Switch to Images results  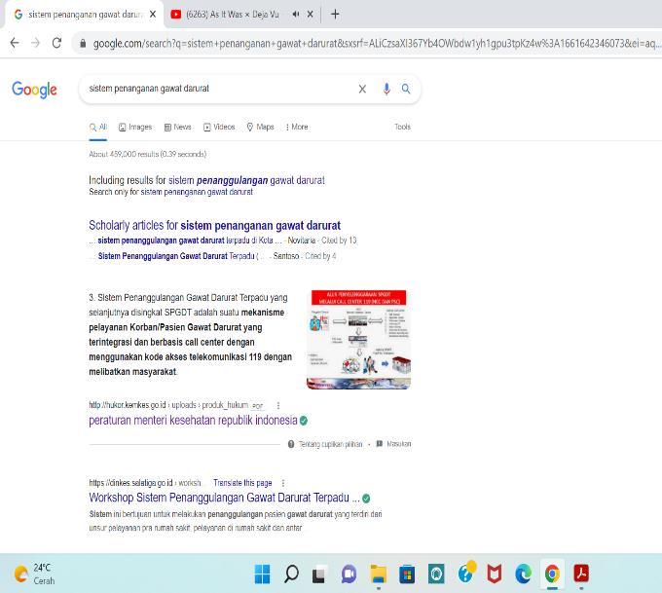pyautogui.click(x=135, y=127)
